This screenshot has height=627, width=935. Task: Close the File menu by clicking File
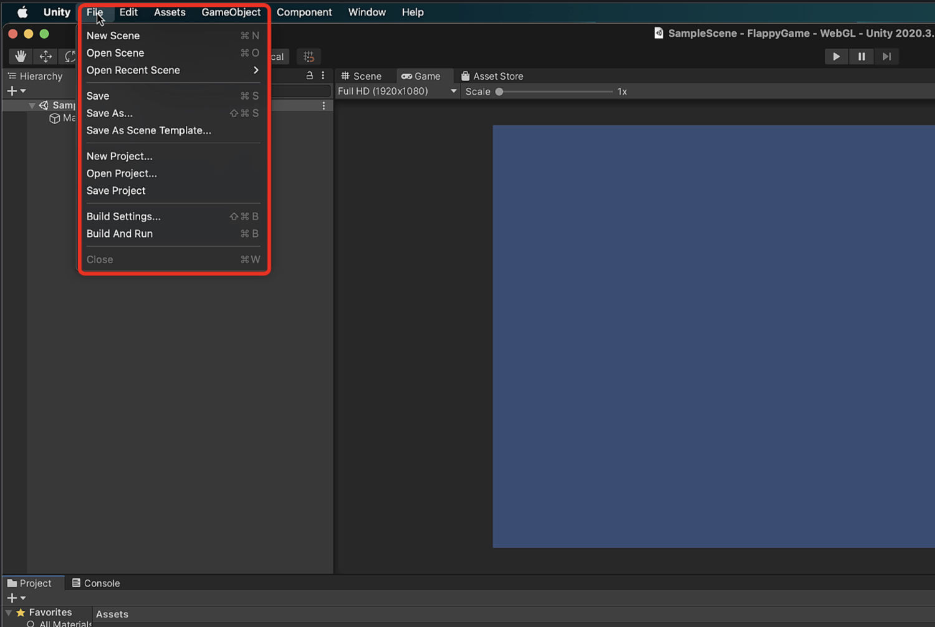95,12
